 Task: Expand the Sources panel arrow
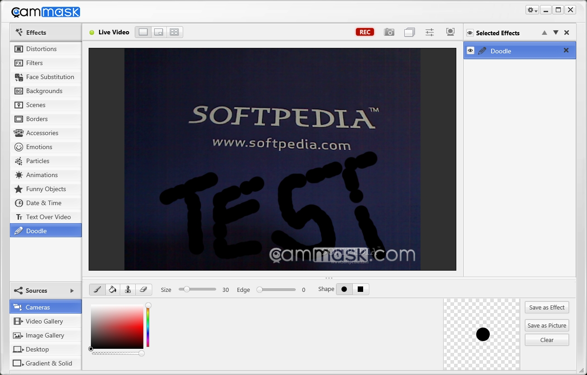pyautogui.click(x=72, y=291)
